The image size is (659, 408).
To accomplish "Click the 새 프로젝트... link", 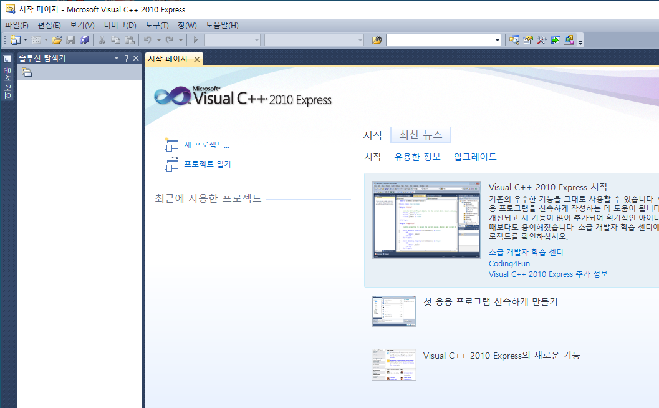I will [207, 145].
